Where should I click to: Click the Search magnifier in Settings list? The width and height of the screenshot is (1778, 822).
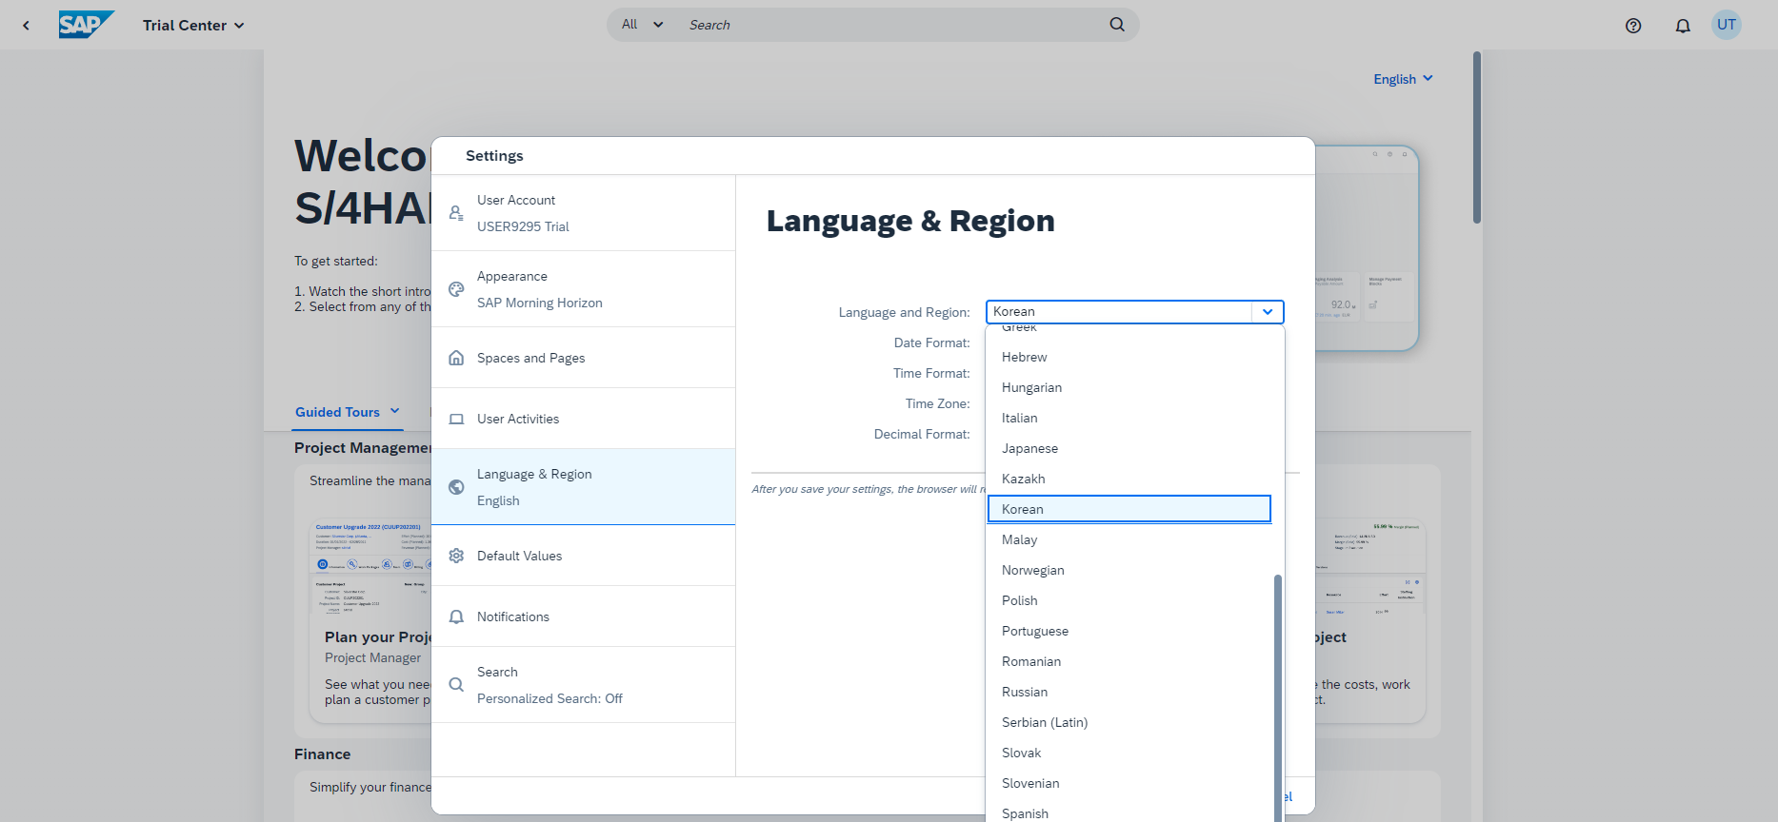[x=456, y=685]
